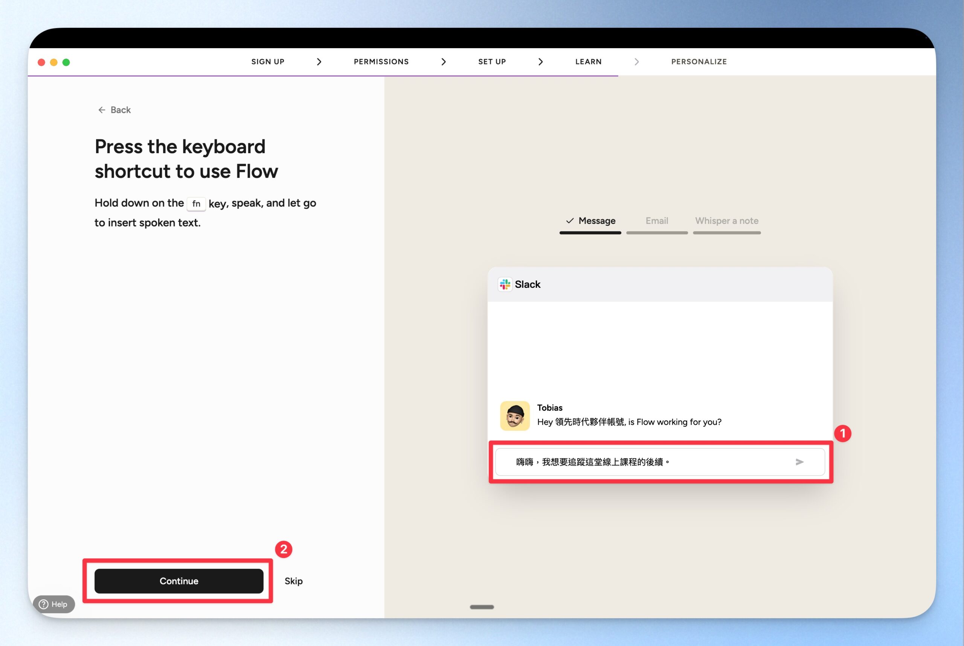Screen dimensions: 964x646
Task: Go to PERMISSIONS step in header
Action: 381,62
